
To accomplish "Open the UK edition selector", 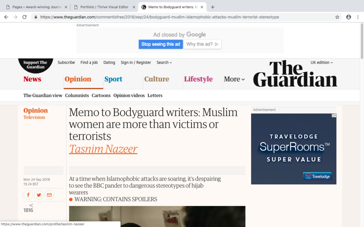I will point(322,62).
